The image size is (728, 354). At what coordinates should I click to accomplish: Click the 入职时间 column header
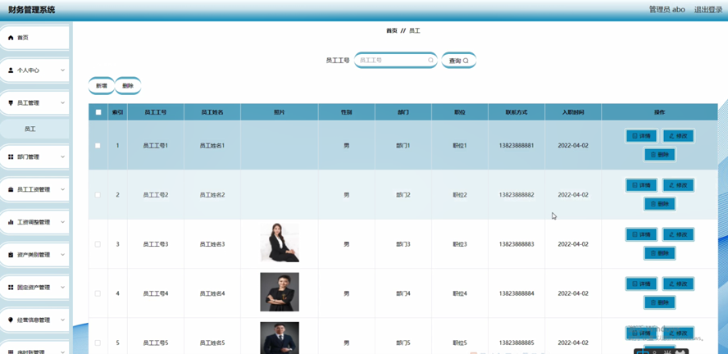[573, 112]
